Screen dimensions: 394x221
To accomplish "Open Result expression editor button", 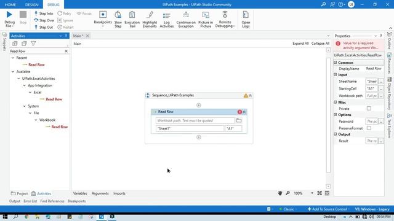I will [381, 141].
